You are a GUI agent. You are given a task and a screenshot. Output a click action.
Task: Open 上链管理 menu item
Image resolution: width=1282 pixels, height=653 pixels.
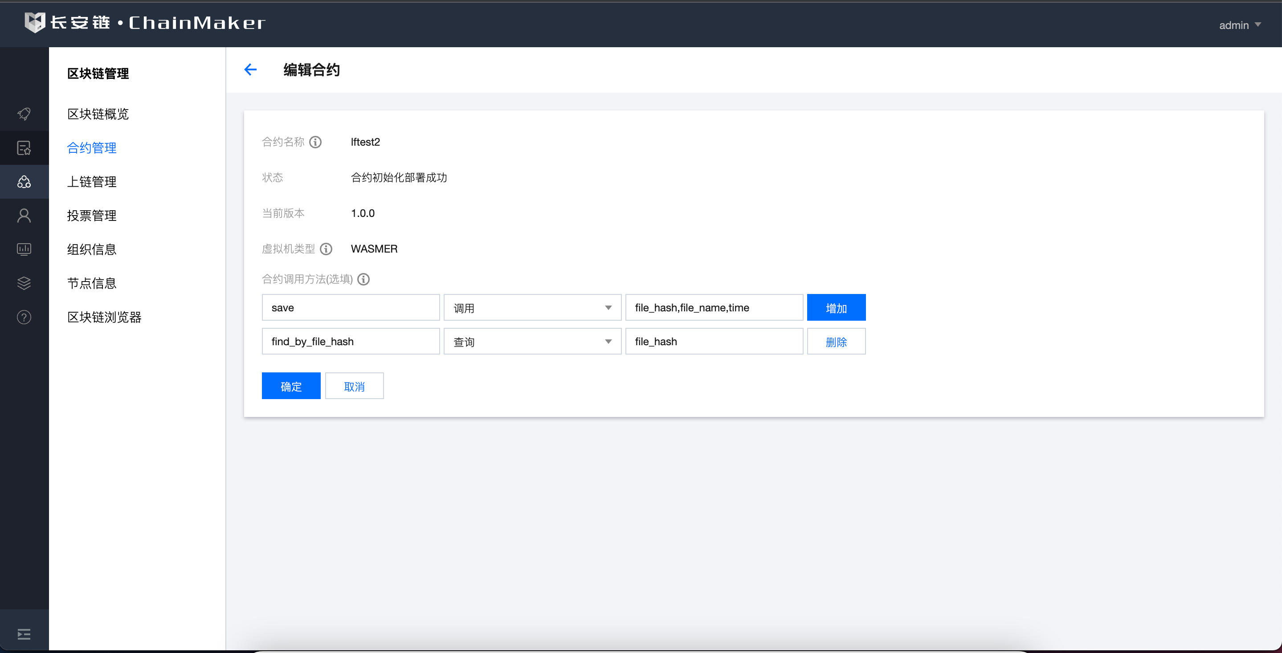[x=92, y=182]
